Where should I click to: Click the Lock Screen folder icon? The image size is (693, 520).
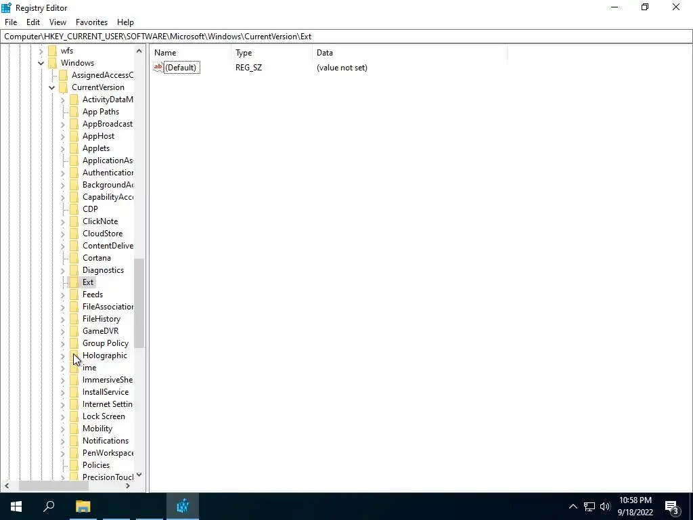(x=74, y=416)
